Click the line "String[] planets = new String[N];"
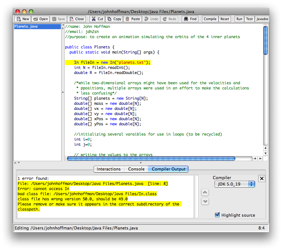 pyautogui.click(x=111, y=98)
